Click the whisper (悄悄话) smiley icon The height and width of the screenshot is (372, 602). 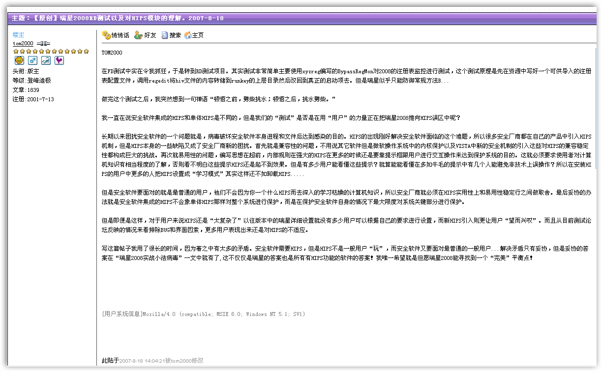coord(106,35)
